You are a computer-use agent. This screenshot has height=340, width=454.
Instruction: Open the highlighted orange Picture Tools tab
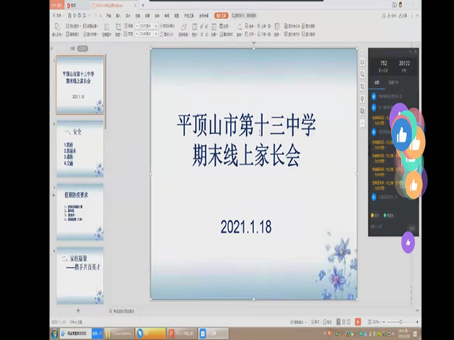pos(219,13)
